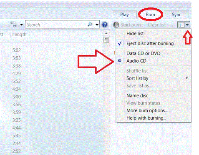The height and width of the screenshot is (155, 199).
Task: Click the View options icon
Action: pos(14,24)
